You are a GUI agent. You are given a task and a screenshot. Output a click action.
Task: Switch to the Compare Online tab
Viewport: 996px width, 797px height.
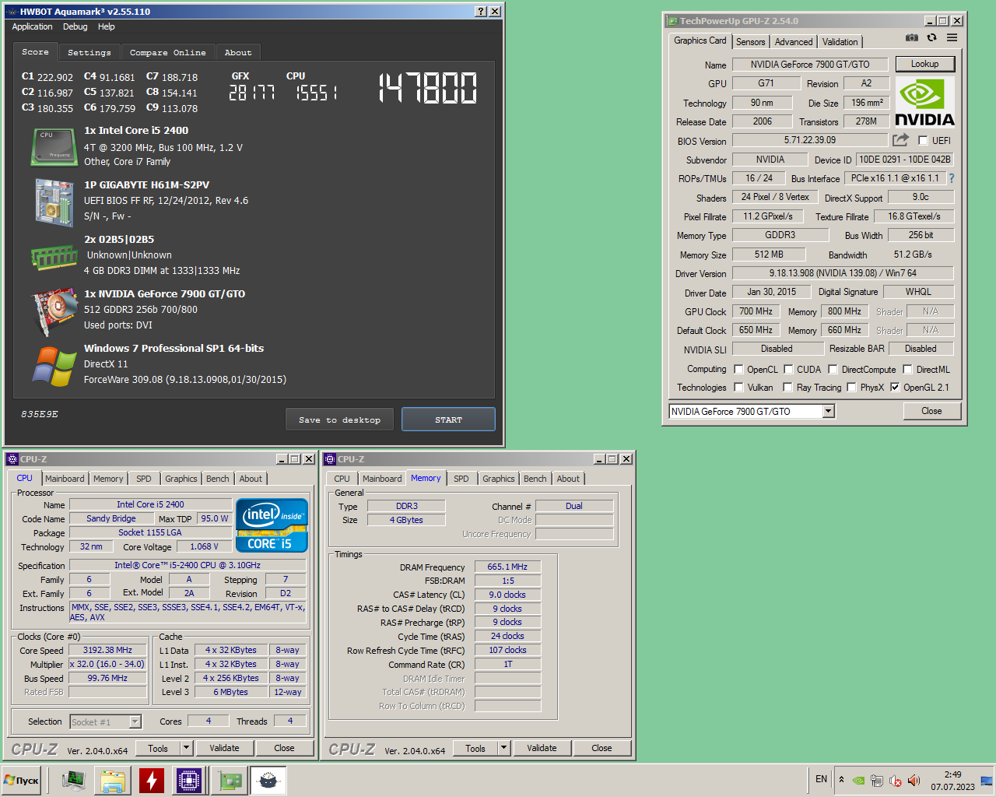click(168, 52)
